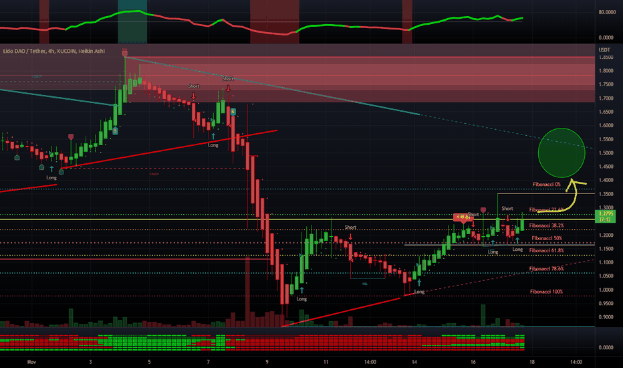This screenshot has width=623, height=368.
Task: Click the 1.7000 price axis label
Action: (x=606, y=98)
